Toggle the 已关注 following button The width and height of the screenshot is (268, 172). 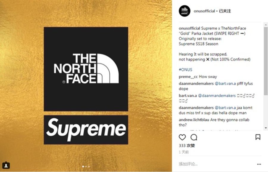click(225, 11)
